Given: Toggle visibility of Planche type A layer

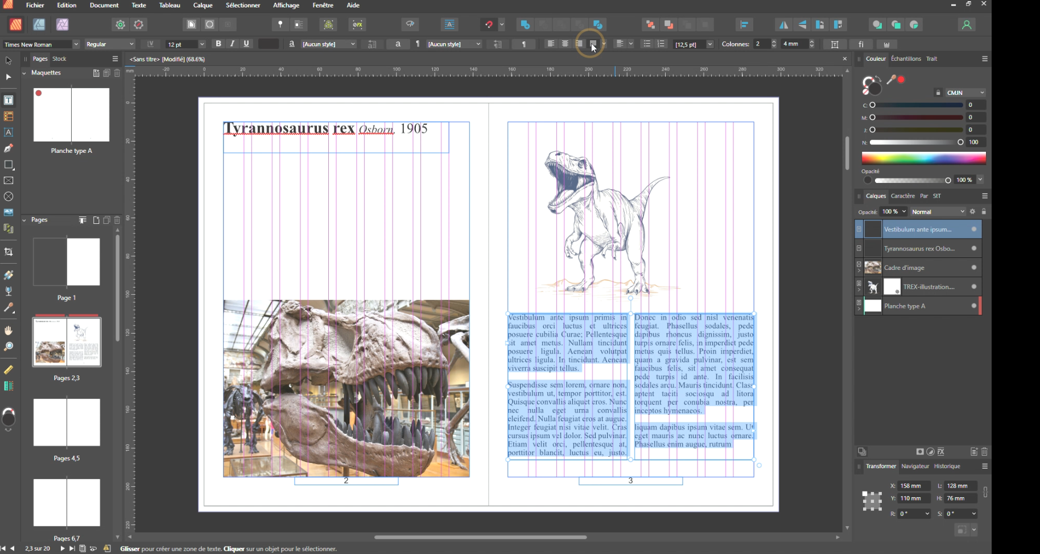Looking at the screenshot, I should [x=973, y=306].
